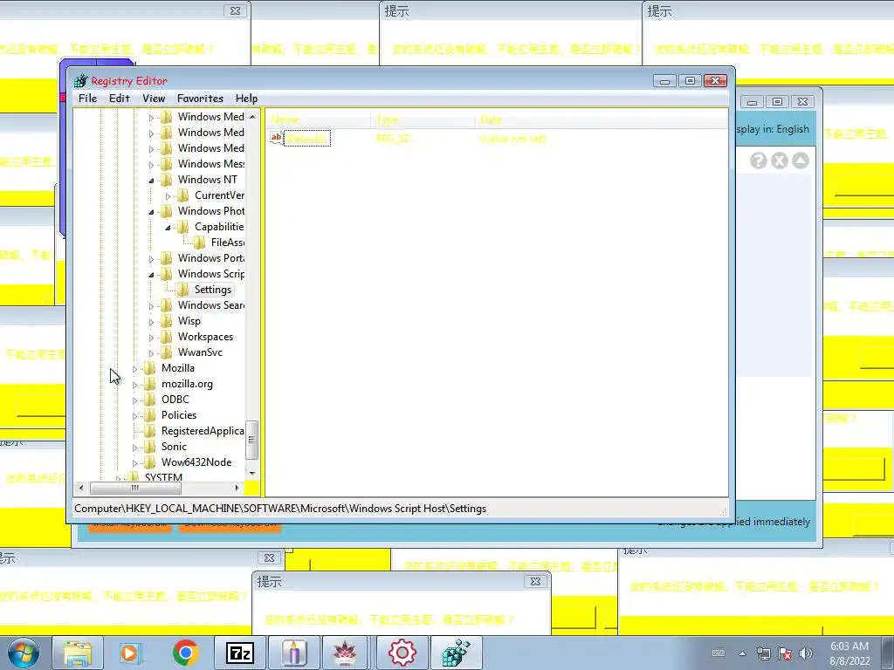The height and width of the screenshot is (670, 894).
Task: Open the View menu
Action: coord(154,99)
